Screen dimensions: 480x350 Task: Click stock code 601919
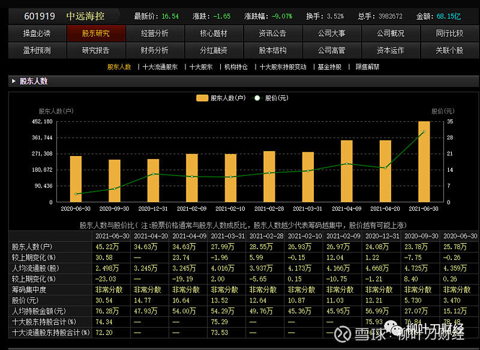point(40,16)
